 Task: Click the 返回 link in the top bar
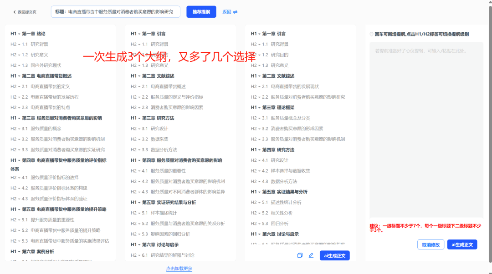pyautogui.click(x=226, y=13)
